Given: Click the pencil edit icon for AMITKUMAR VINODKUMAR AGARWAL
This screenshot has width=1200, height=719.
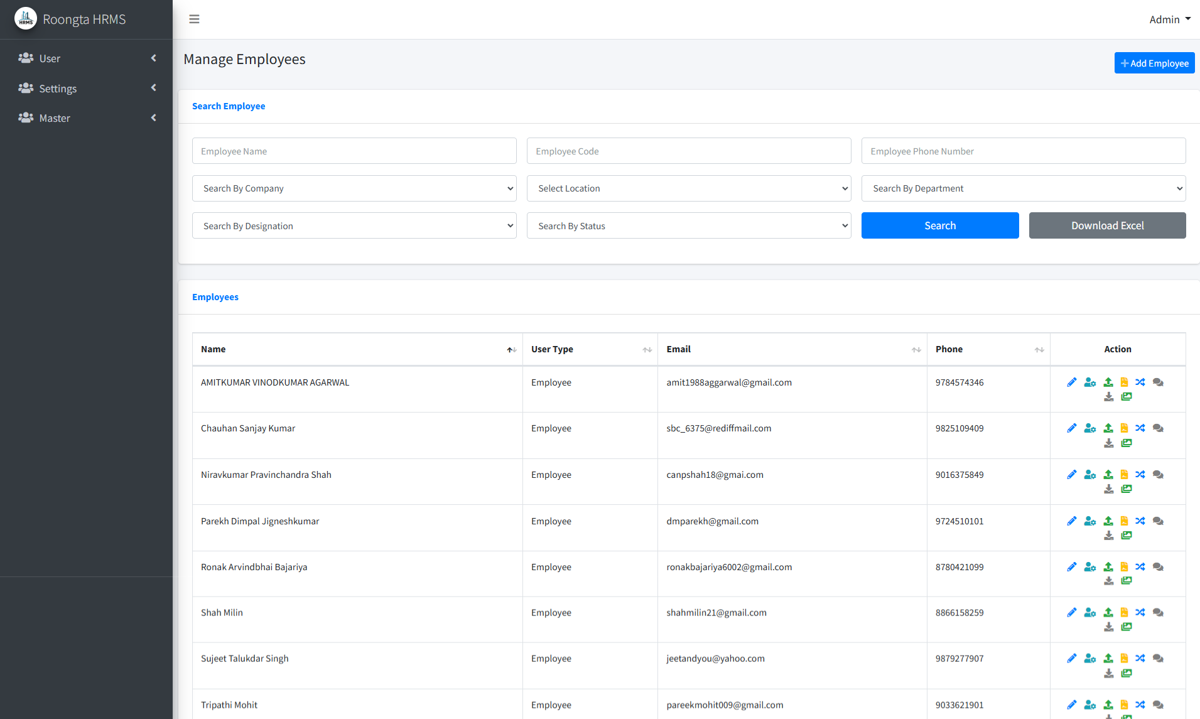Looking at the screenshot, I should pyautogui.click(x=1072, y=382).
